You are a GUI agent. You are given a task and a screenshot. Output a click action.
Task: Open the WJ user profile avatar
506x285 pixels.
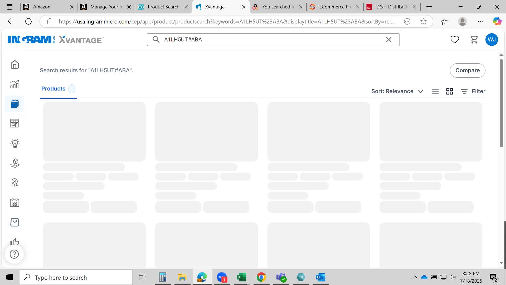(492, 40)
